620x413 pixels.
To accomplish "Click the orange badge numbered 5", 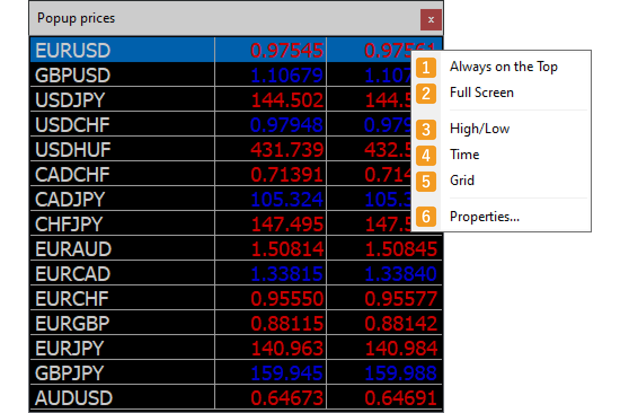I will click(x=426, y=182).
